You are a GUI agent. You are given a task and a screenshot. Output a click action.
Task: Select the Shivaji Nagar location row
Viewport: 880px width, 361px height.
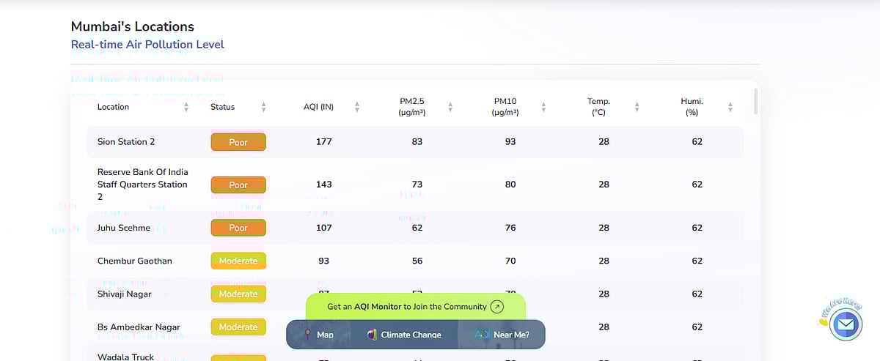(125, 294)
